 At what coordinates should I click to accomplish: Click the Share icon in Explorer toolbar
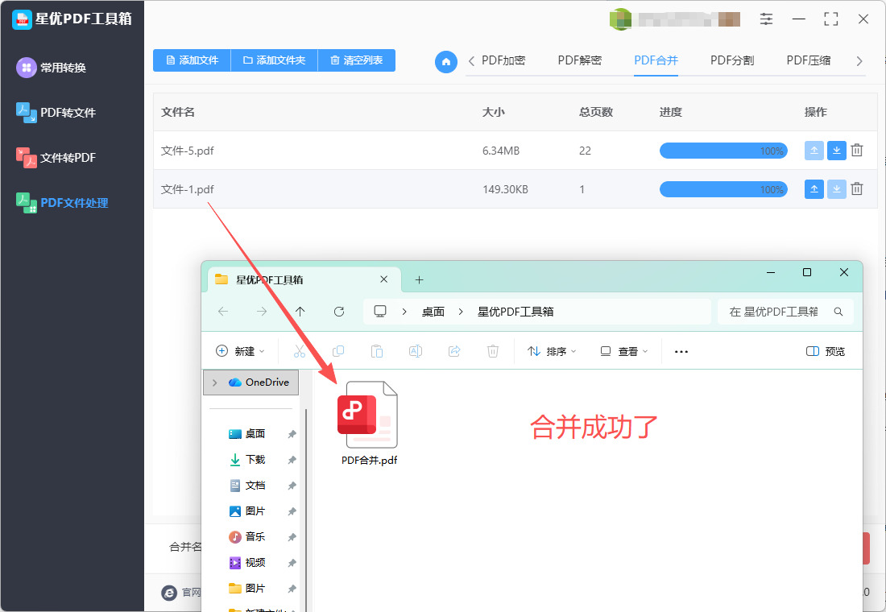(454, 351)
